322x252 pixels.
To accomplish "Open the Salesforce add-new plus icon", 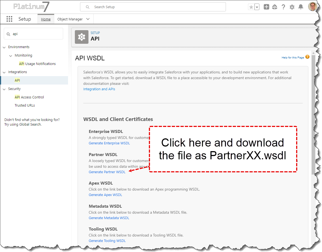I will (266, 7).
